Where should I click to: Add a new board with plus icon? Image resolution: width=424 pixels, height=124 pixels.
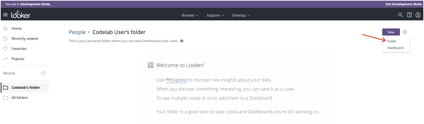(x=43, y=73)
